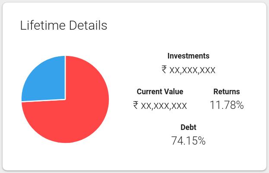Click the Returns label
Image resolution: width=269 pixels, height=173 pixels.
227,92
